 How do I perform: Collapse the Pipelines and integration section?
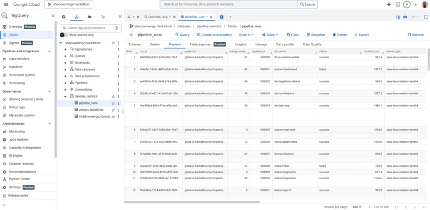[50, 51]
